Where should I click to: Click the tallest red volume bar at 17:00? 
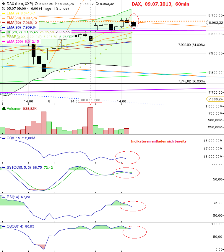(90, 121)
